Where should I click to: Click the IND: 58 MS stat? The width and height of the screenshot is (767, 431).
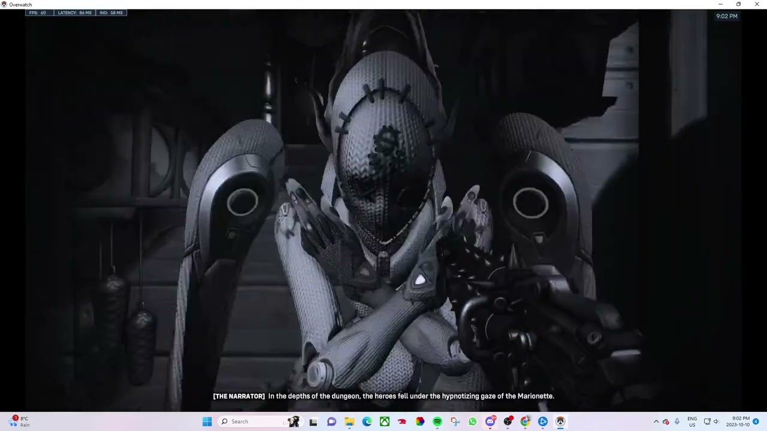[x=111, y=13]
